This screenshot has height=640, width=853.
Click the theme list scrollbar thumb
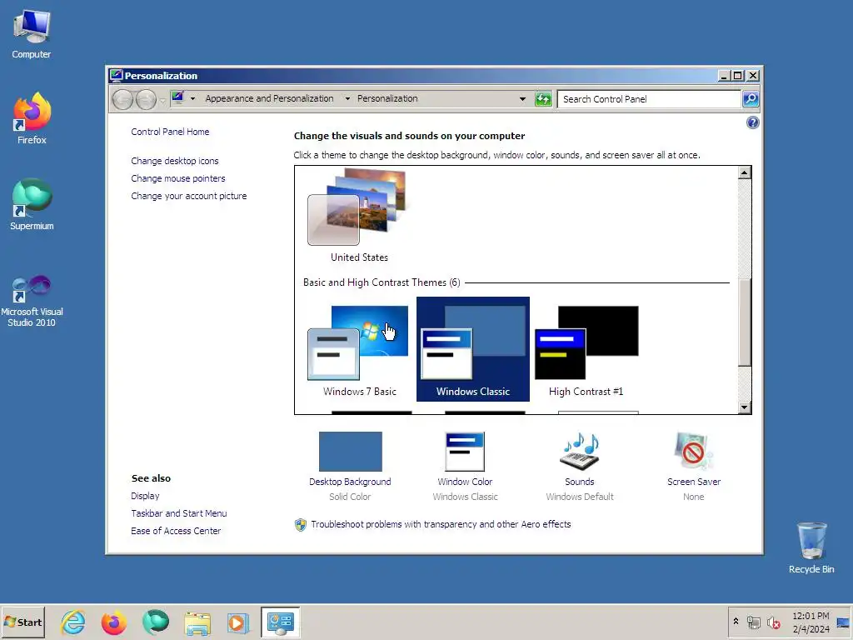[x=744, y=322]
